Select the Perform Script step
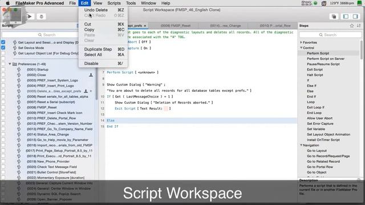Image resolution: width=365 pixels, height=205 pixels. click(x=318, y=53)
